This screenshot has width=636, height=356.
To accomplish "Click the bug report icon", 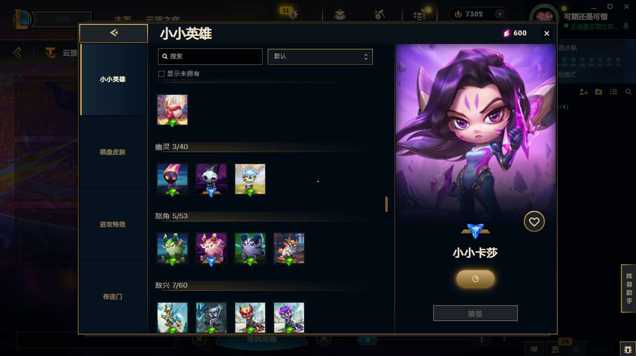I will 628,349.
